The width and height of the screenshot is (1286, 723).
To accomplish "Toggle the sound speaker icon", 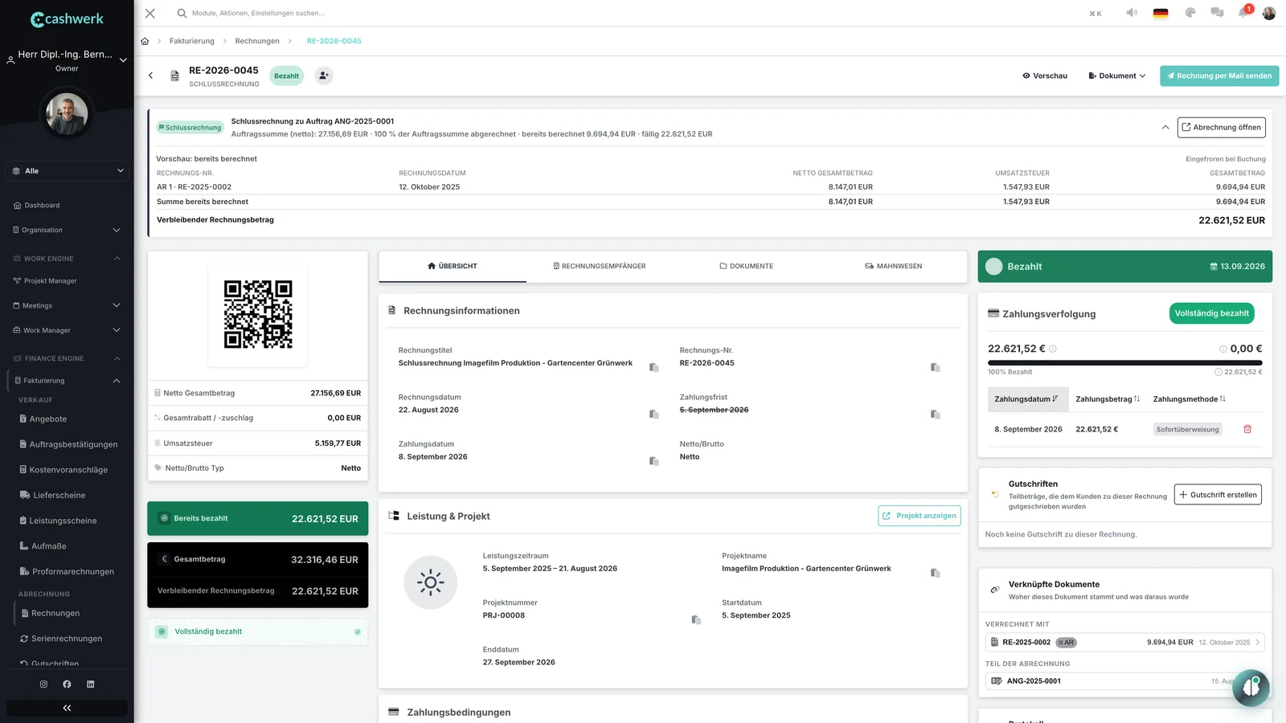I will pyautogui.click(x=1132, y=13).
